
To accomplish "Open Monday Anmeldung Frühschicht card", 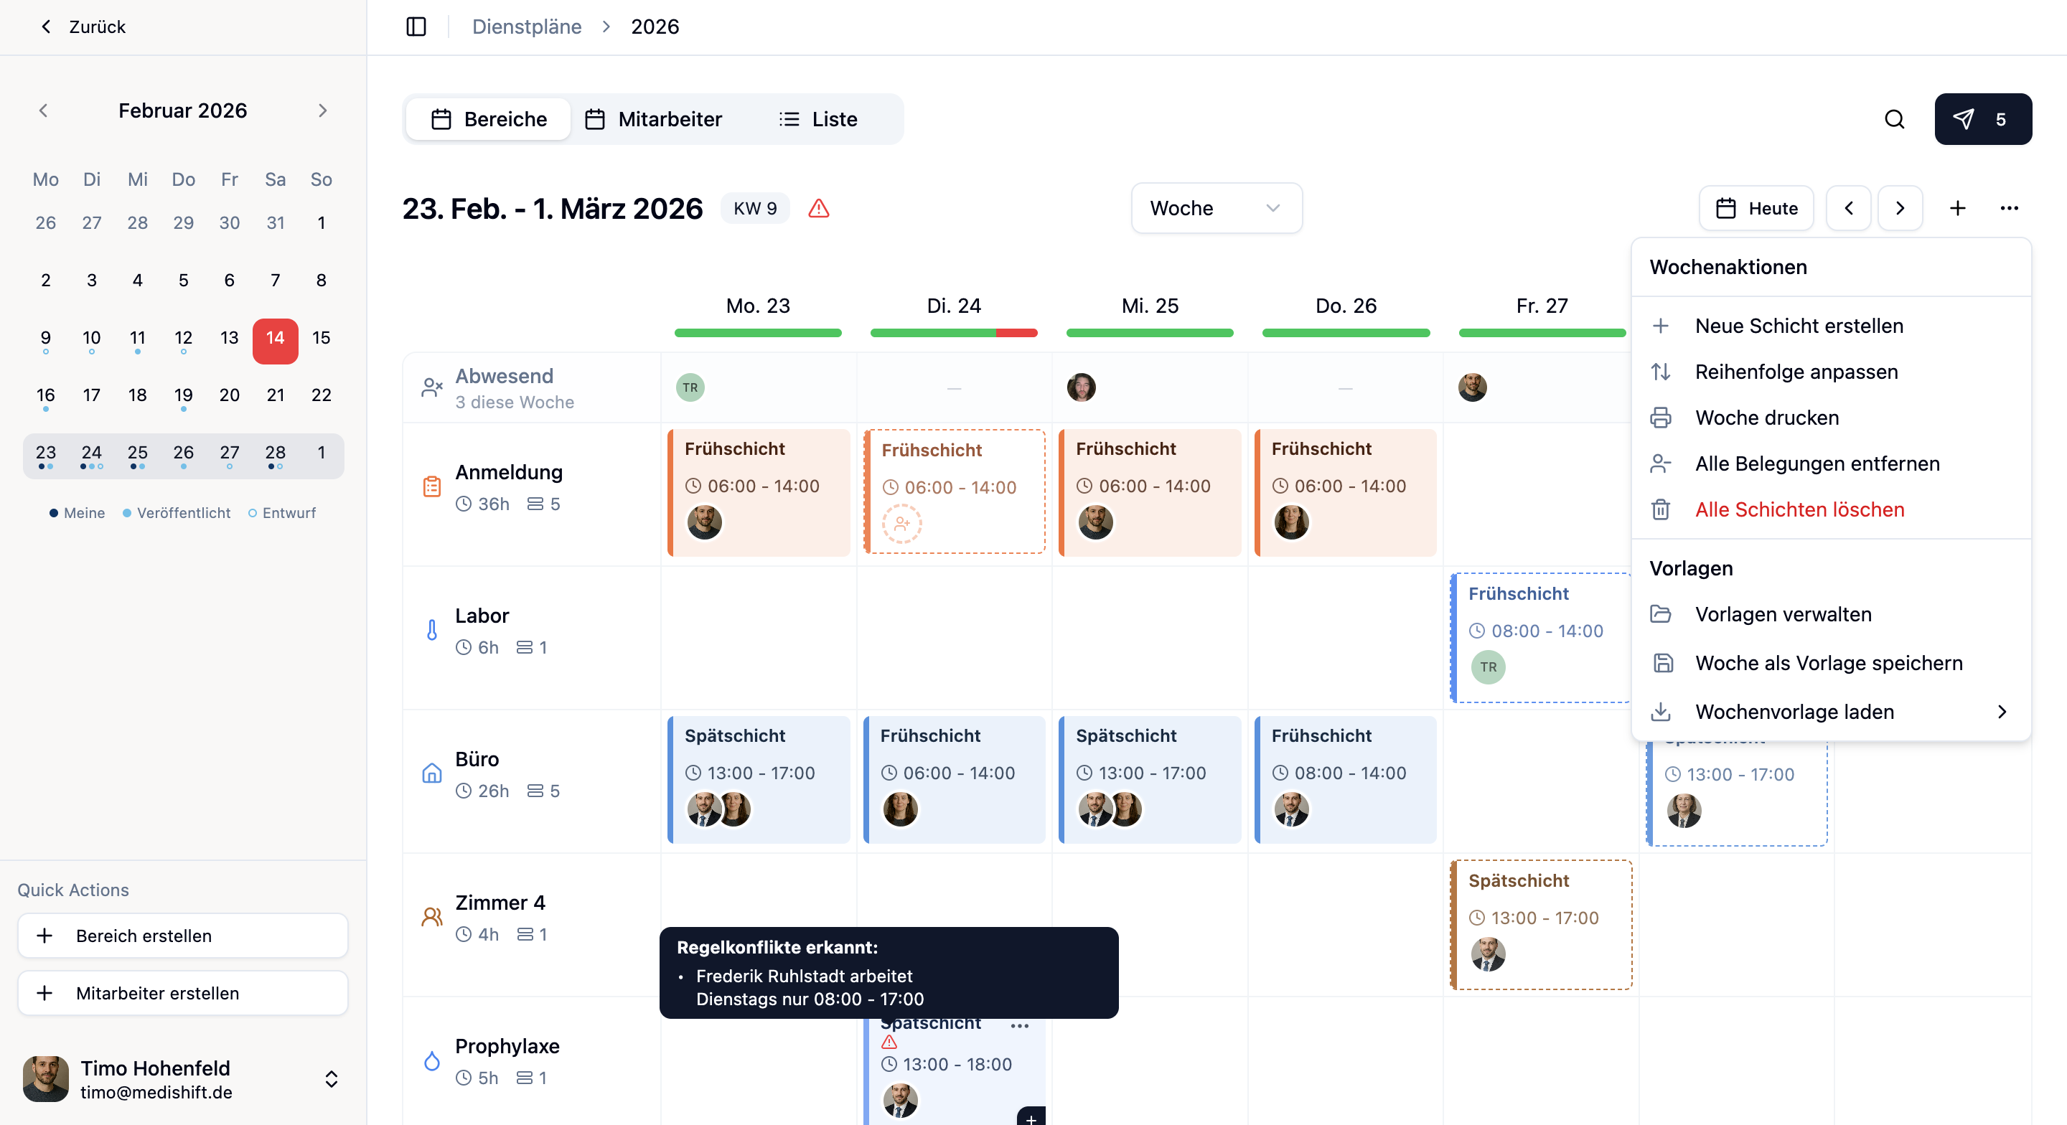I will [x=759, y=492].
